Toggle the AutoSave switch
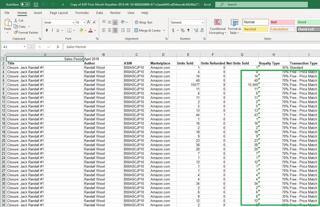Image resolution: width=320 pixels, height=207 pixels. [x=25, y=5]
